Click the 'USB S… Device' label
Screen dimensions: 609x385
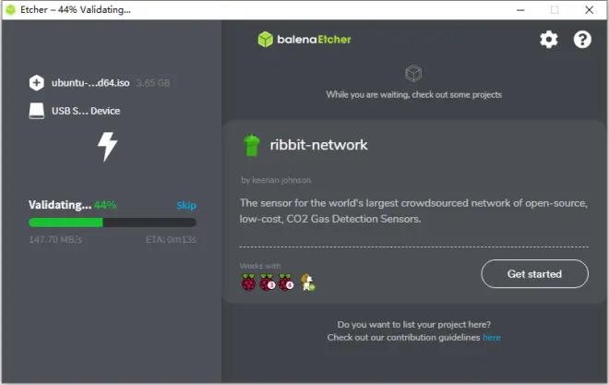86,111
